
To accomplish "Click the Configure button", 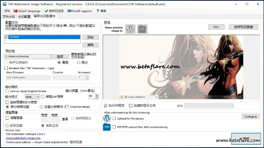I will pos(250,117).
